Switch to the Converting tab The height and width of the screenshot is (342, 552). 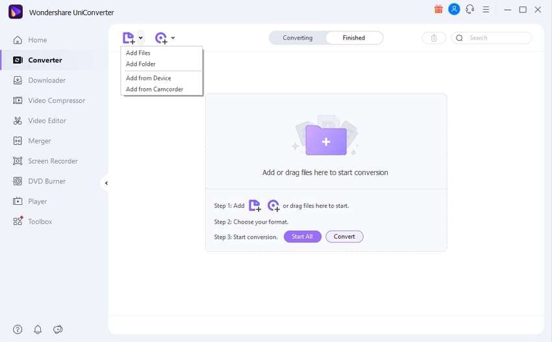tap(297, 38)
